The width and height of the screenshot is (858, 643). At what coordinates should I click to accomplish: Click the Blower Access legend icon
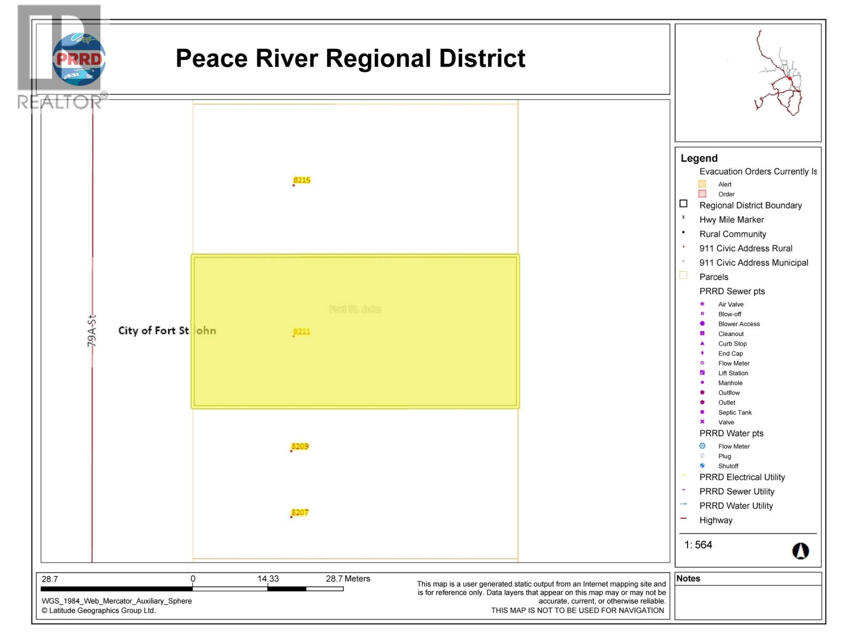click(x=702, y=324)
